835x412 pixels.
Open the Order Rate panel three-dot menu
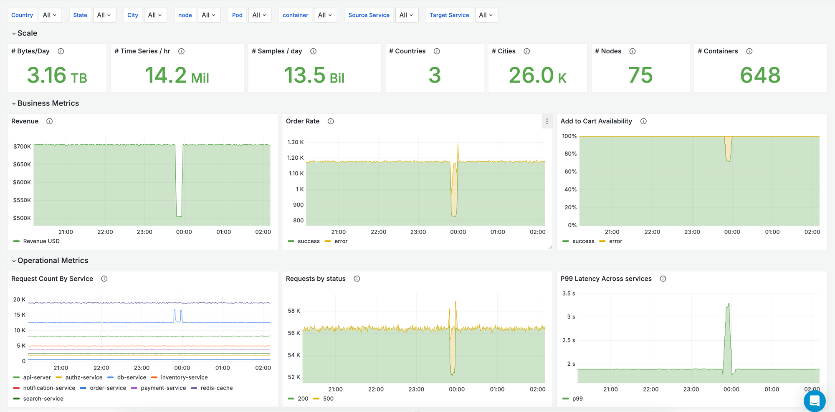547,121
